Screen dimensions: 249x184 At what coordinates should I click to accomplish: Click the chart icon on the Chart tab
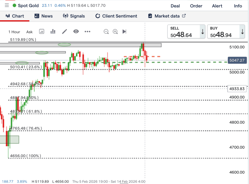tap(8, 16)
